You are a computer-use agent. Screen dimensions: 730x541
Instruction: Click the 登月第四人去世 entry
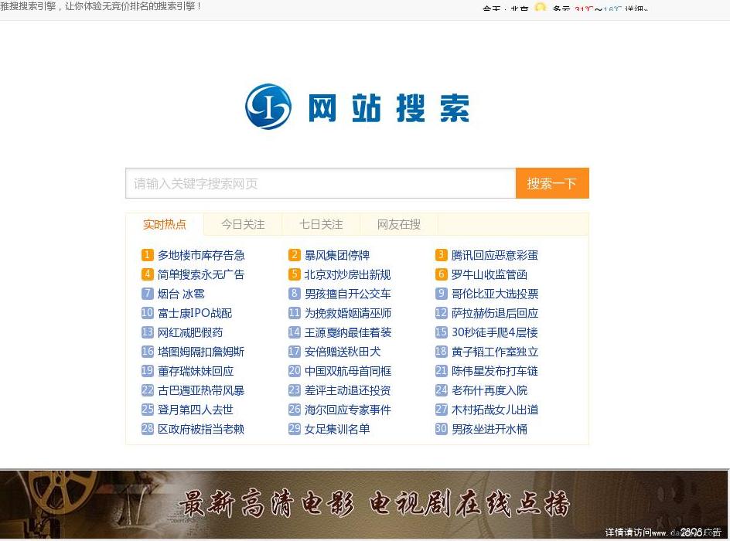196,410
